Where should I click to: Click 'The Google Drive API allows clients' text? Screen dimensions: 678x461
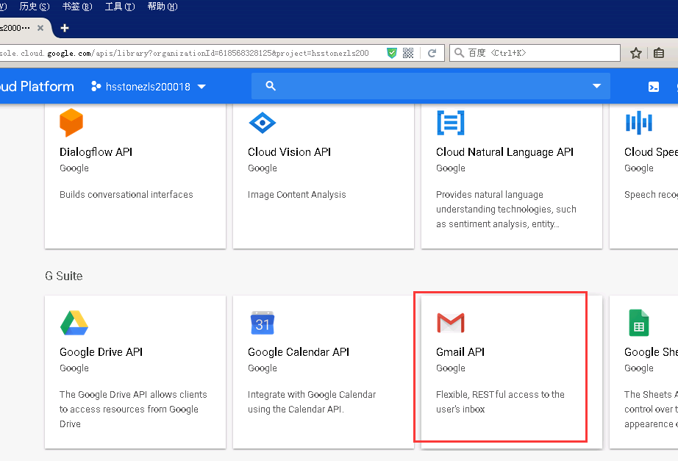[133, 409]
